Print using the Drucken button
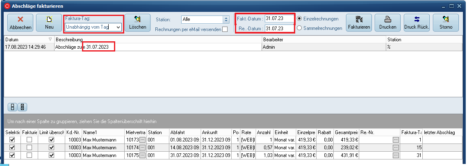 pos(387,22)
